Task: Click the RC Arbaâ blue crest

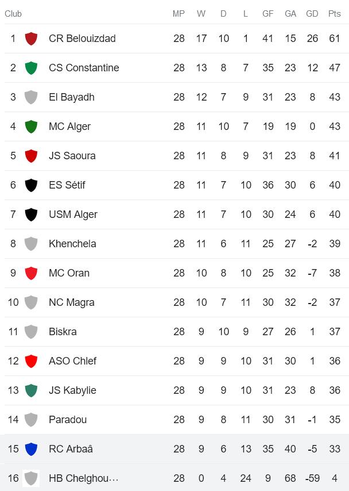Action: (x=32, y=449)
